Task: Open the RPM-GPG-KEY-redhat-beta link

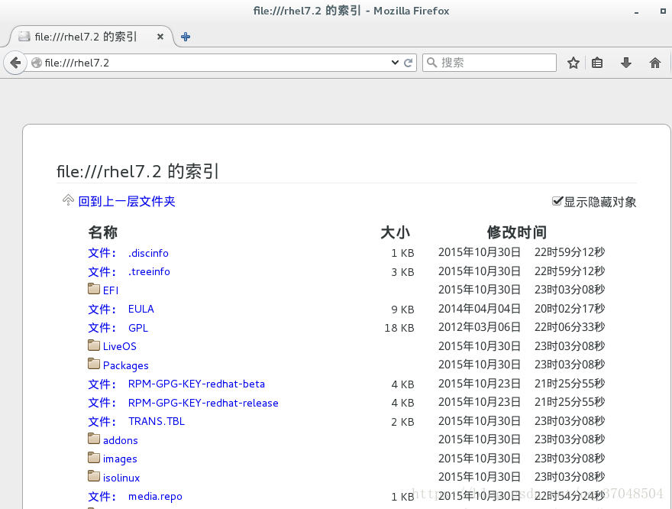Action: coord(196,384)
